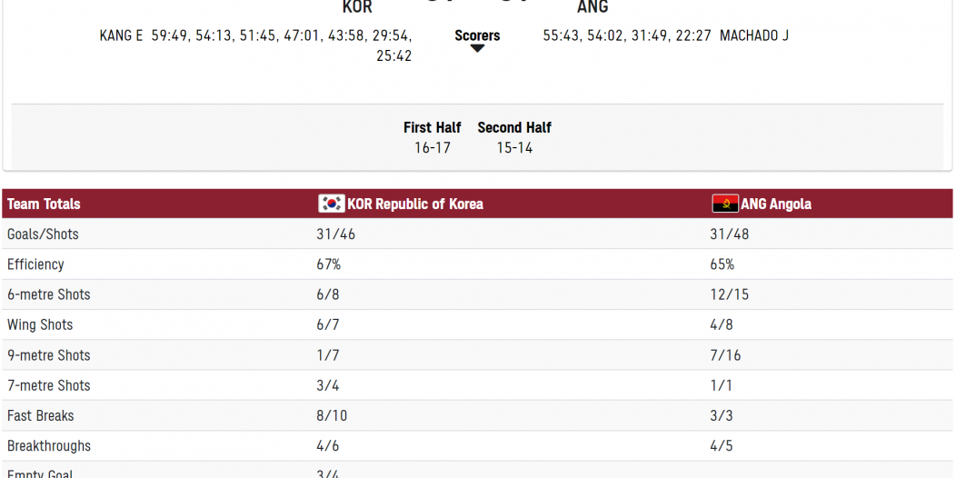Select the Second Half score
956x478 pixels.
[514, 147]
